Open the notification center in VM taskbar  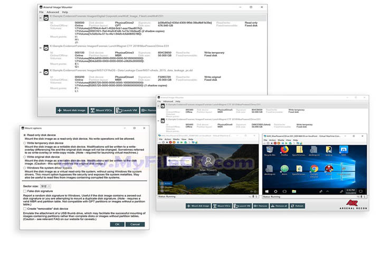pyautogui.click(x=360, y=191)
